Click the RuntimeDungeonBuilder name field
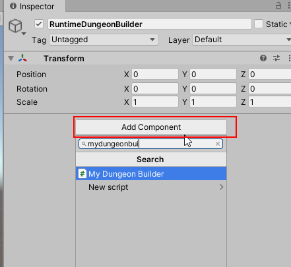 [x=150, y=24]
